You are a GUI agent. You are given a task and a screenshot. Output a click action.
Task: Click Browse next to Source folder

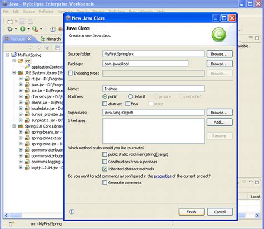[x=219, y=54]
